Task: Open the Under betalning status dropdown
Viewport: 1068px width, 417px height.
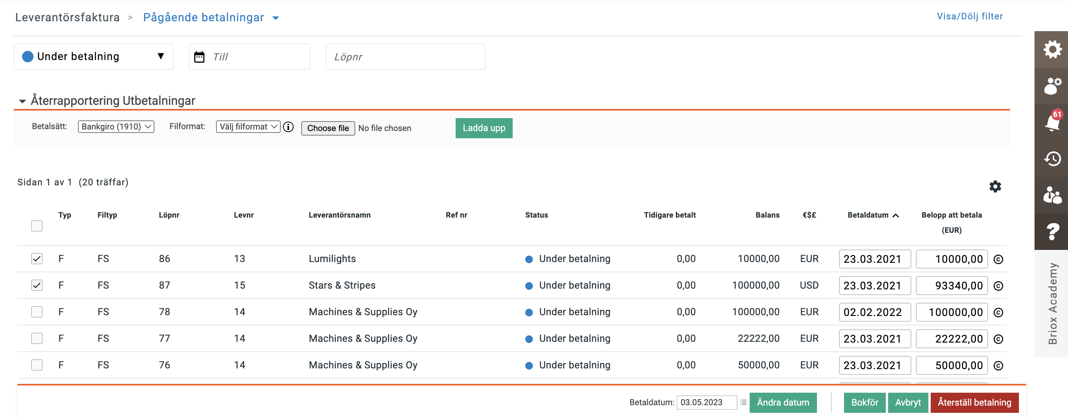Action: (93, 56)
